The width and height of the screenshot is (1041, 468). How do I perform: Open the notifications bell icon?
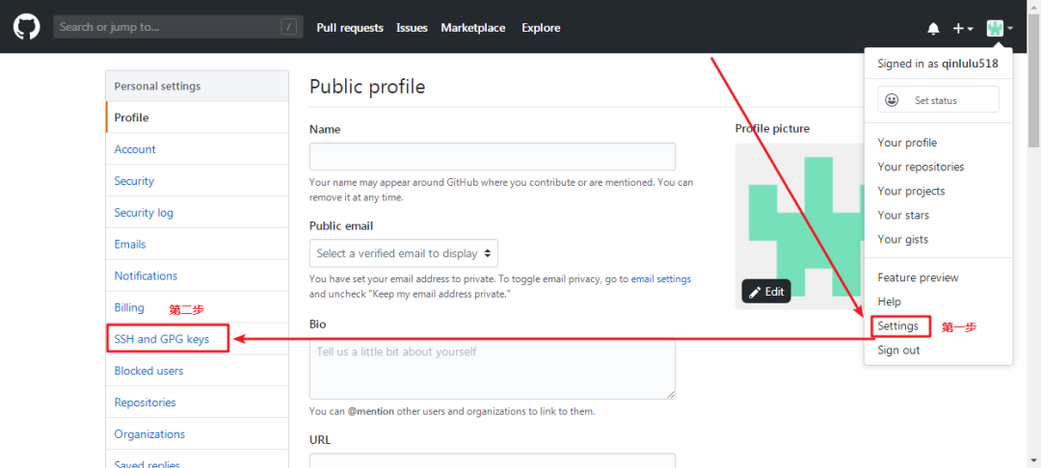click(x=933, y=28)
